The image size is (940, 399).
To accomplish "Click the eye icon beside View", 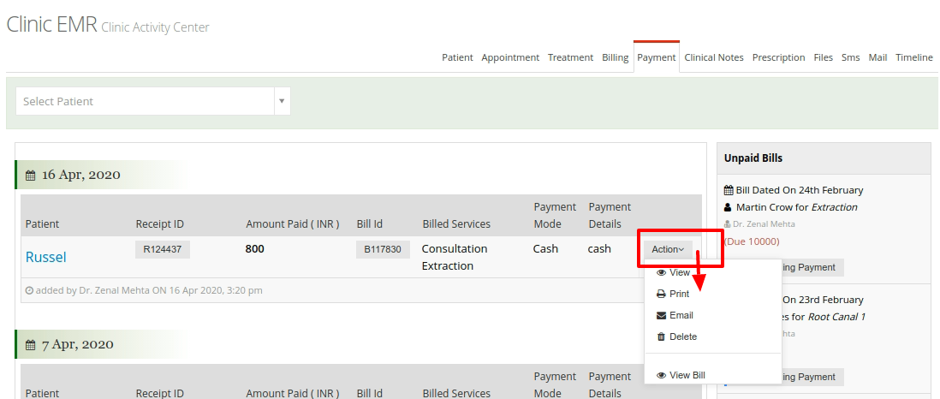I will tap(661, 273).
